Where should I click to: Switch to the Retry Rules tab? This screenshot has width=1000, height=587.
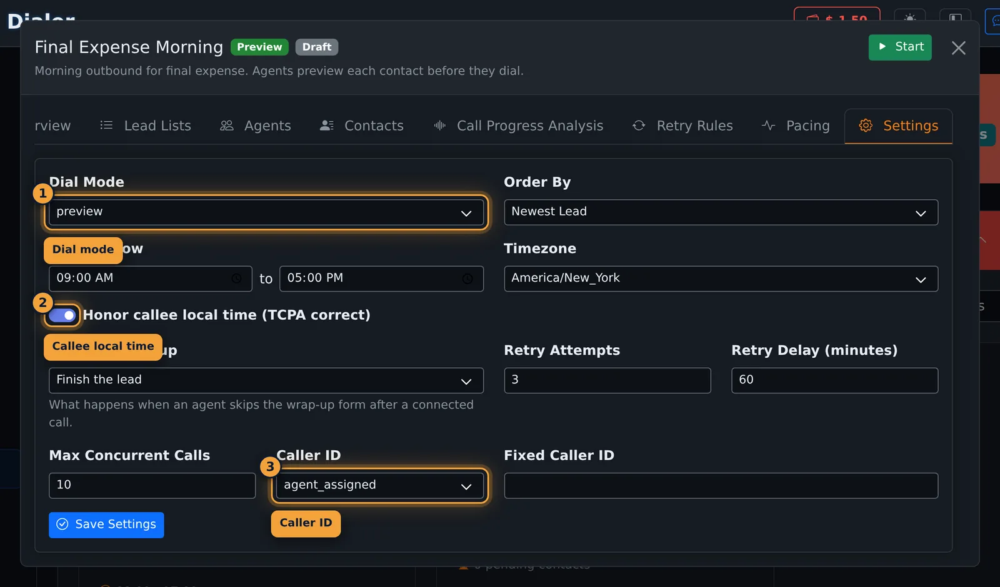(682, 126)
